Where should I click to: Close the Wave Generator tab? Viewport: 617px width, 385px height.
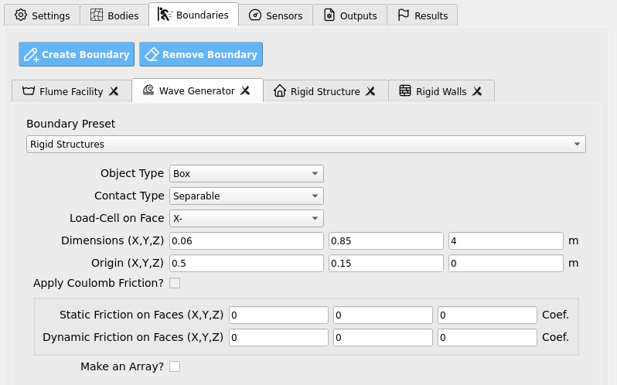[x=245, y=90]
